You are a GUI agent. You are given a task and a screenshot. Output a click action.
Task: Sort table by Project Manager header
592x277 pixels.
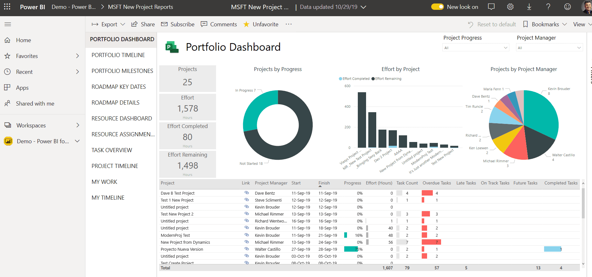click(x=271, y=183)
